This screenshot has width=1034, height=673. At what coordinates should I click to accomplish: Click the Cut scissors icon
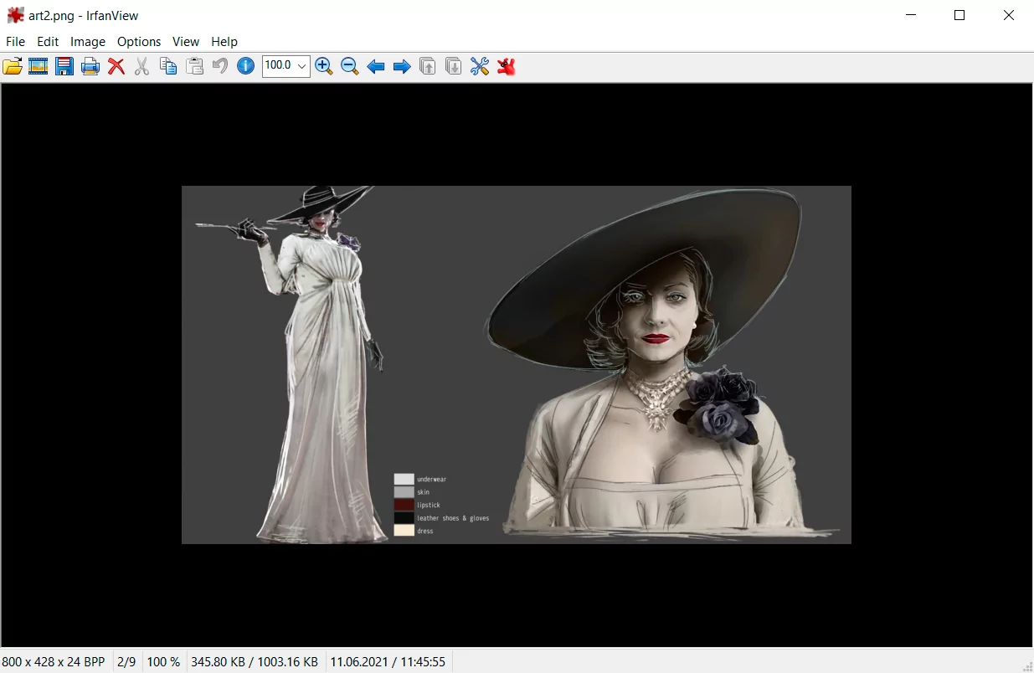142,66
